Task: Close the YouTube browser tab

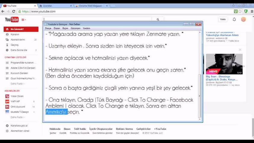Action: coord(35,6)
